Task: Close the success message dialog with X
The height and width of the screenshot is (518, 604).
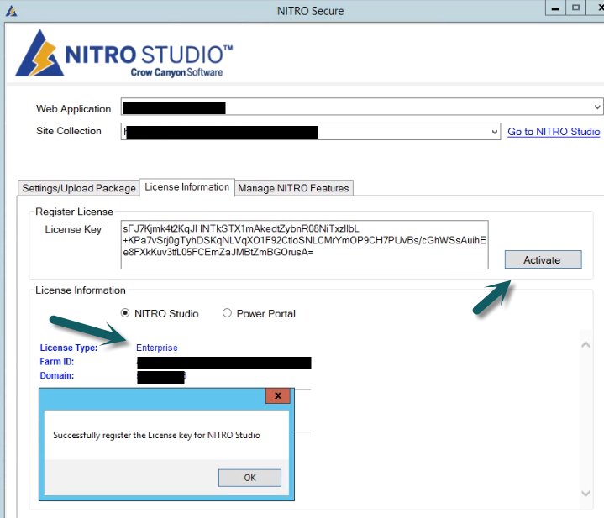Action: (278, 395)
